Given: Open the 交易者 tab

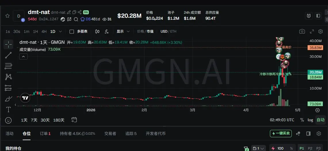Looking at the screenshot, I should pos(110,134).
